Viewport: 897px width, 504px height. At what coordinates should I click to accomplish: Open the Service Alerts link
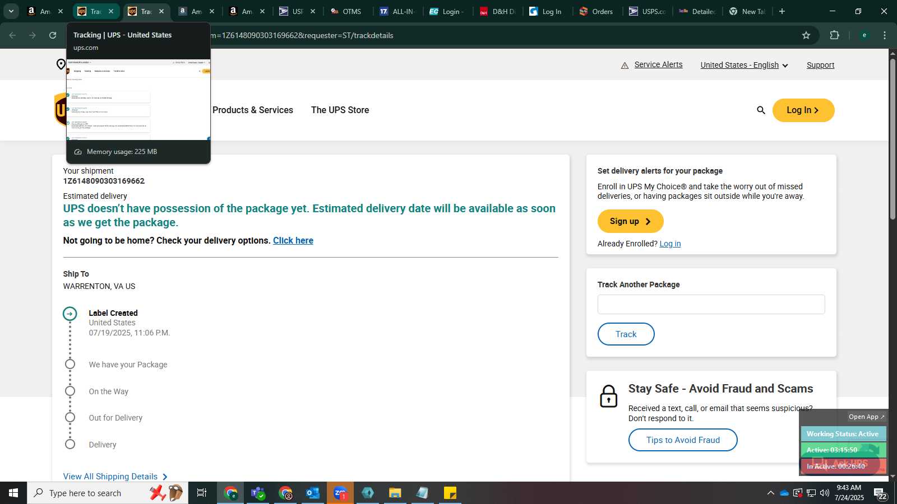(x=659, y=65)
